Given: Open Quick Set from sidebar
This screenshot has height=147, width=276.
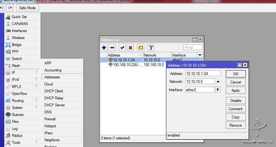Looking at the screenshot, I should 22,17.
